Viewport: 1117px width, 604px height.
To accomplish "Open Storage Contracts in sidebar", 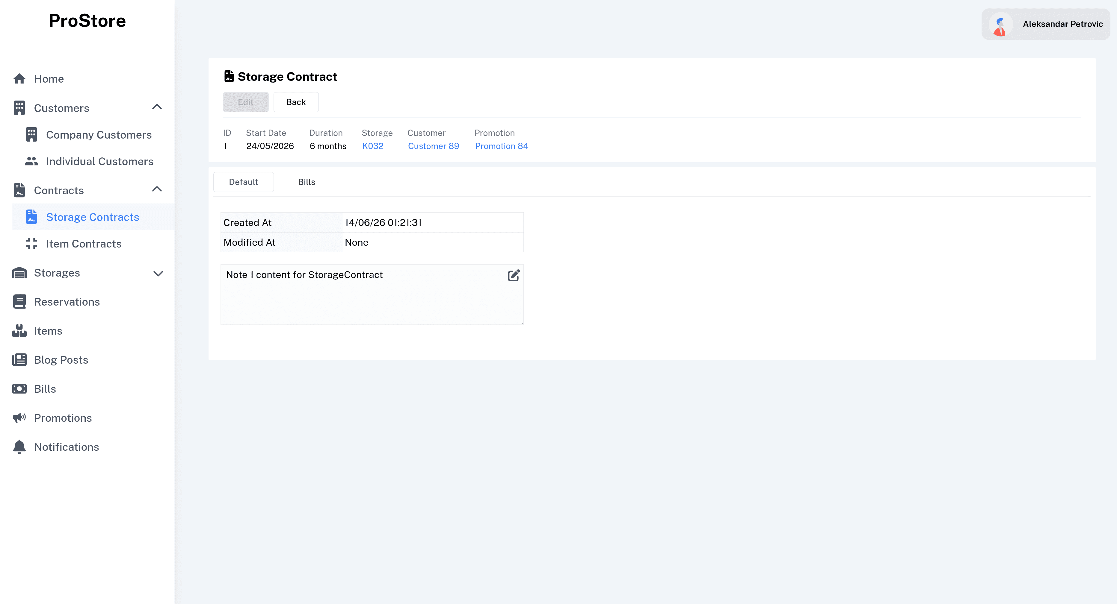I will click(x=93, y=217).
